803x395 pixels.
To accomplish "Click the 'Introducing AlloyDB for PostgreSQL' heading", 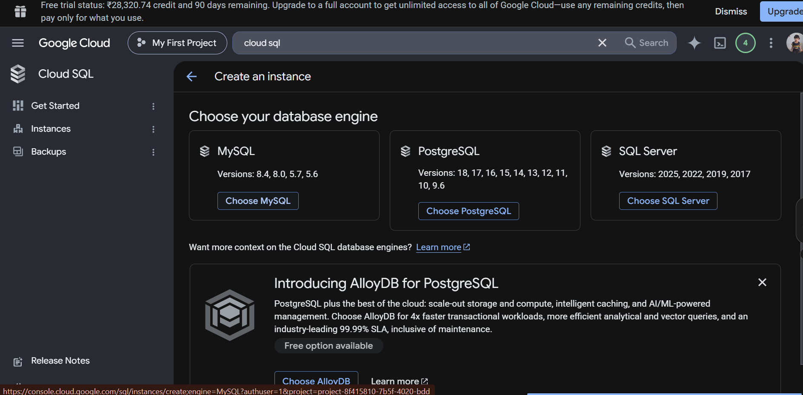I will pos(386,283).
